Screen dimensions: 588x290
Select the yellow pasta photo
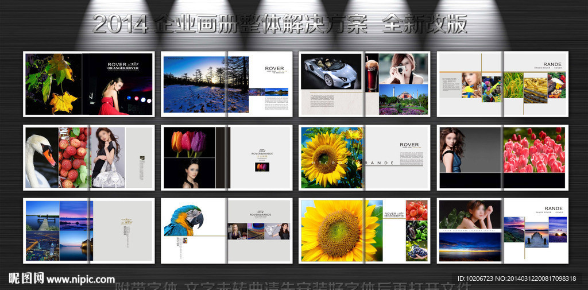[536, 90]
